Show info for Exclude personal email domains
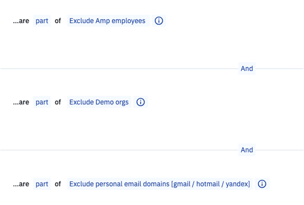304x205 pixels. click(262, 184)
